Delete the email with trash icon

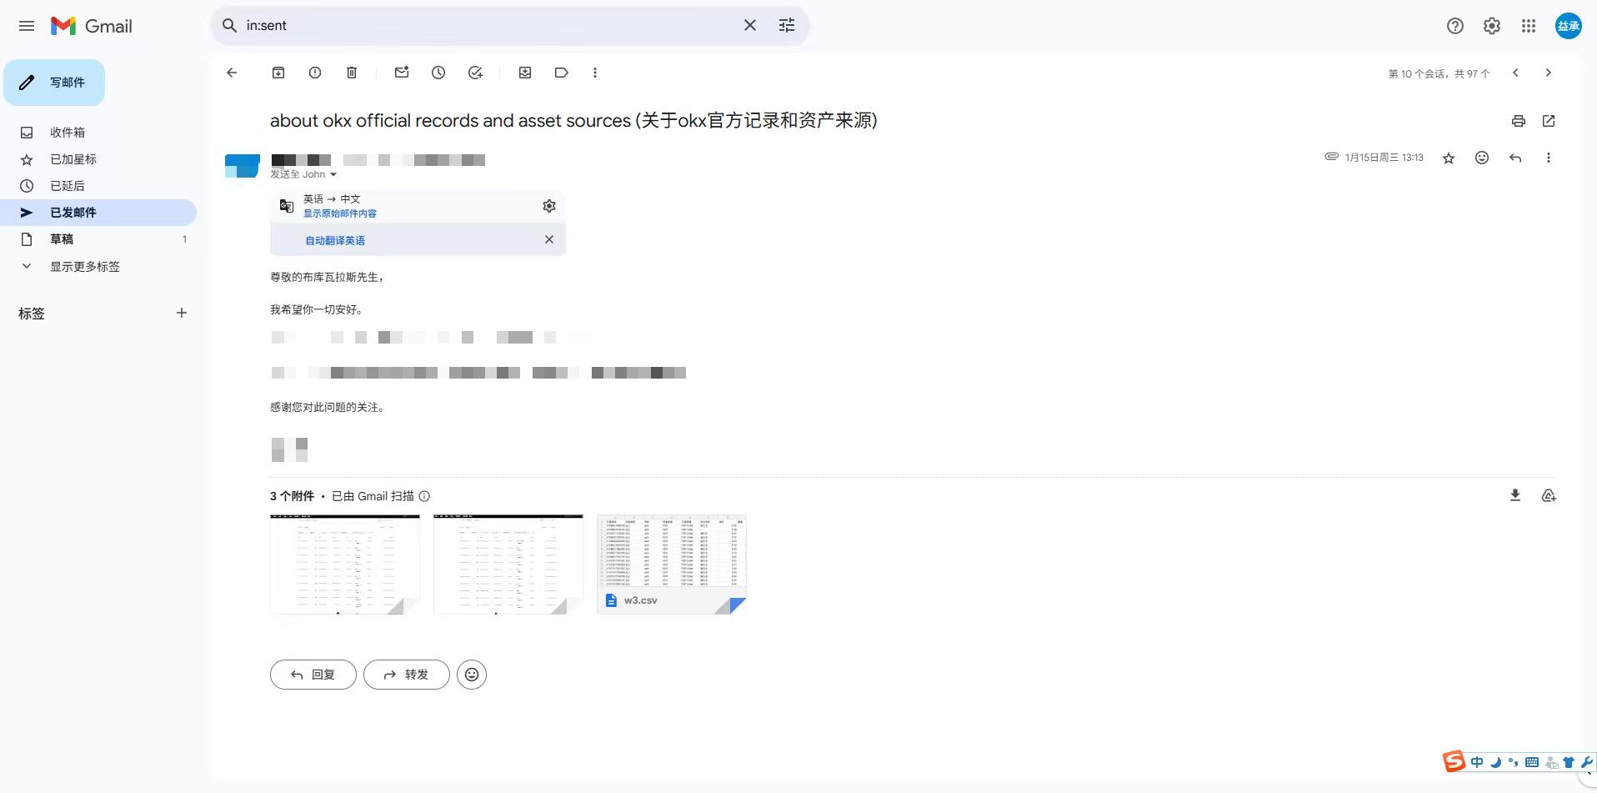pos(352,73)
